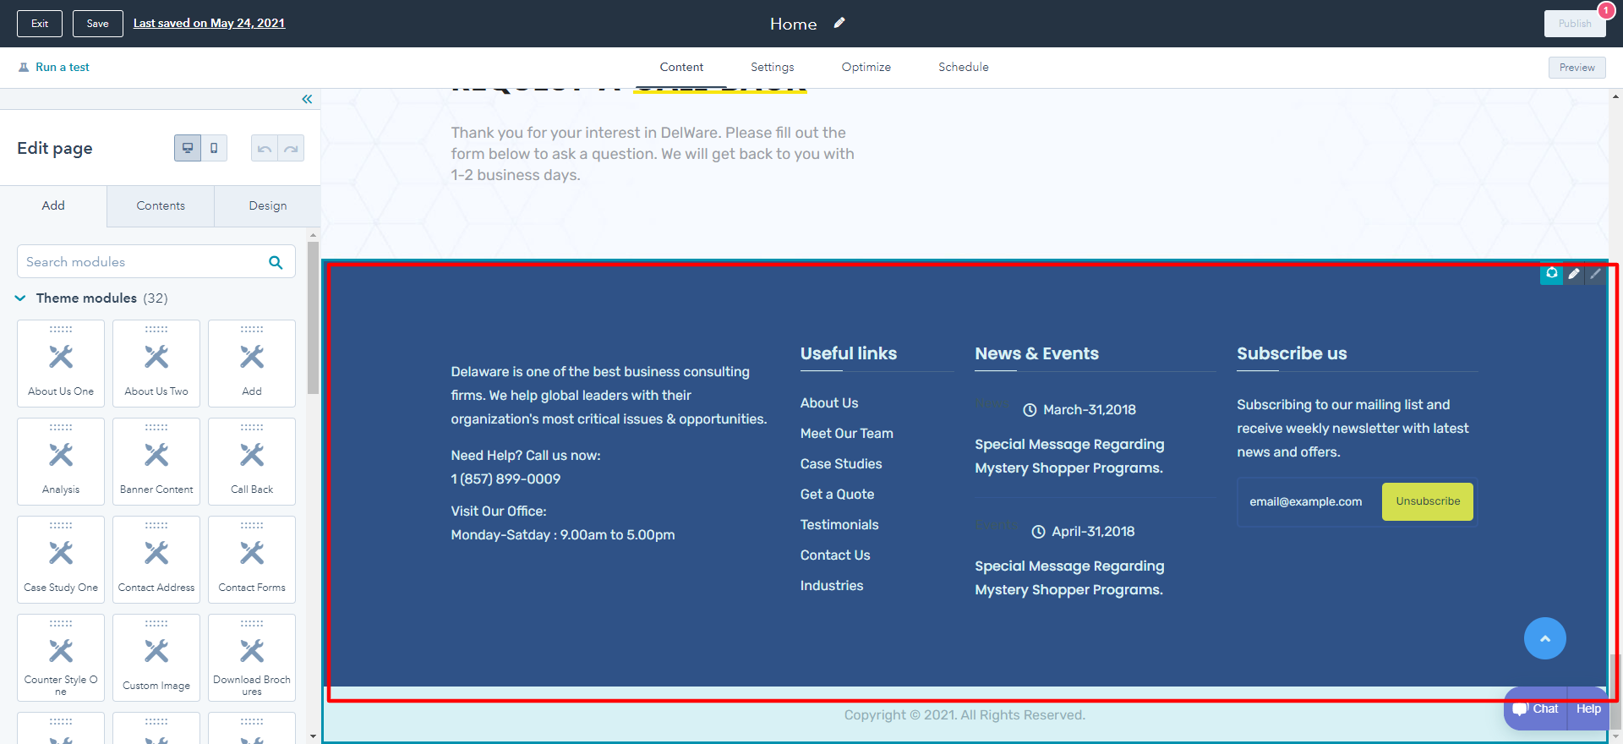This screenshot has height=744, width=1623.
Task: Click the undo arrow button
Action: [265, 149]
